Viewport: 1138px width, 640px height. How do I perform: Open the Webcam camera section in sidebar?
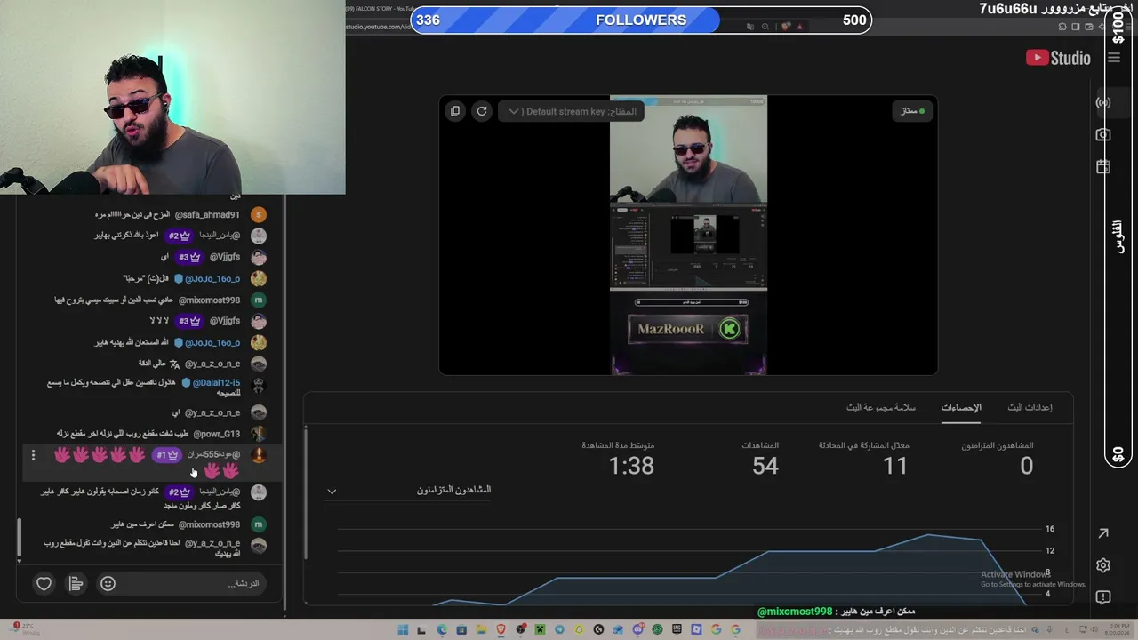click(1103, 134)
